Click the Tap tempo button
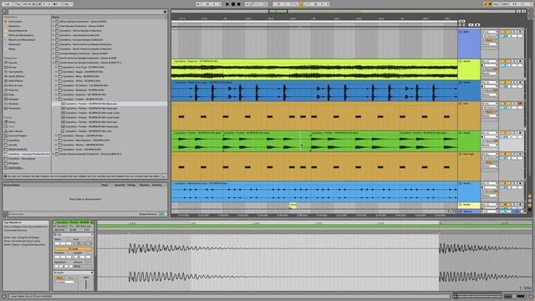The image size is (535, 301). (x=18, y=4)
